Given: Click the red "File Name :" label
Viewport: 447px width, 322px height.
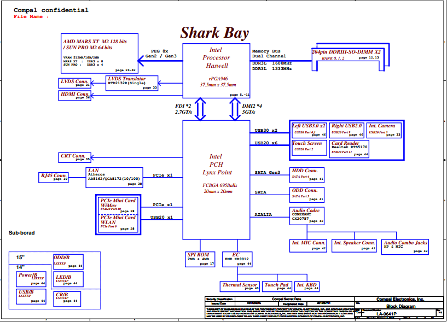Looking at the screenshot, I should (31, 16).
